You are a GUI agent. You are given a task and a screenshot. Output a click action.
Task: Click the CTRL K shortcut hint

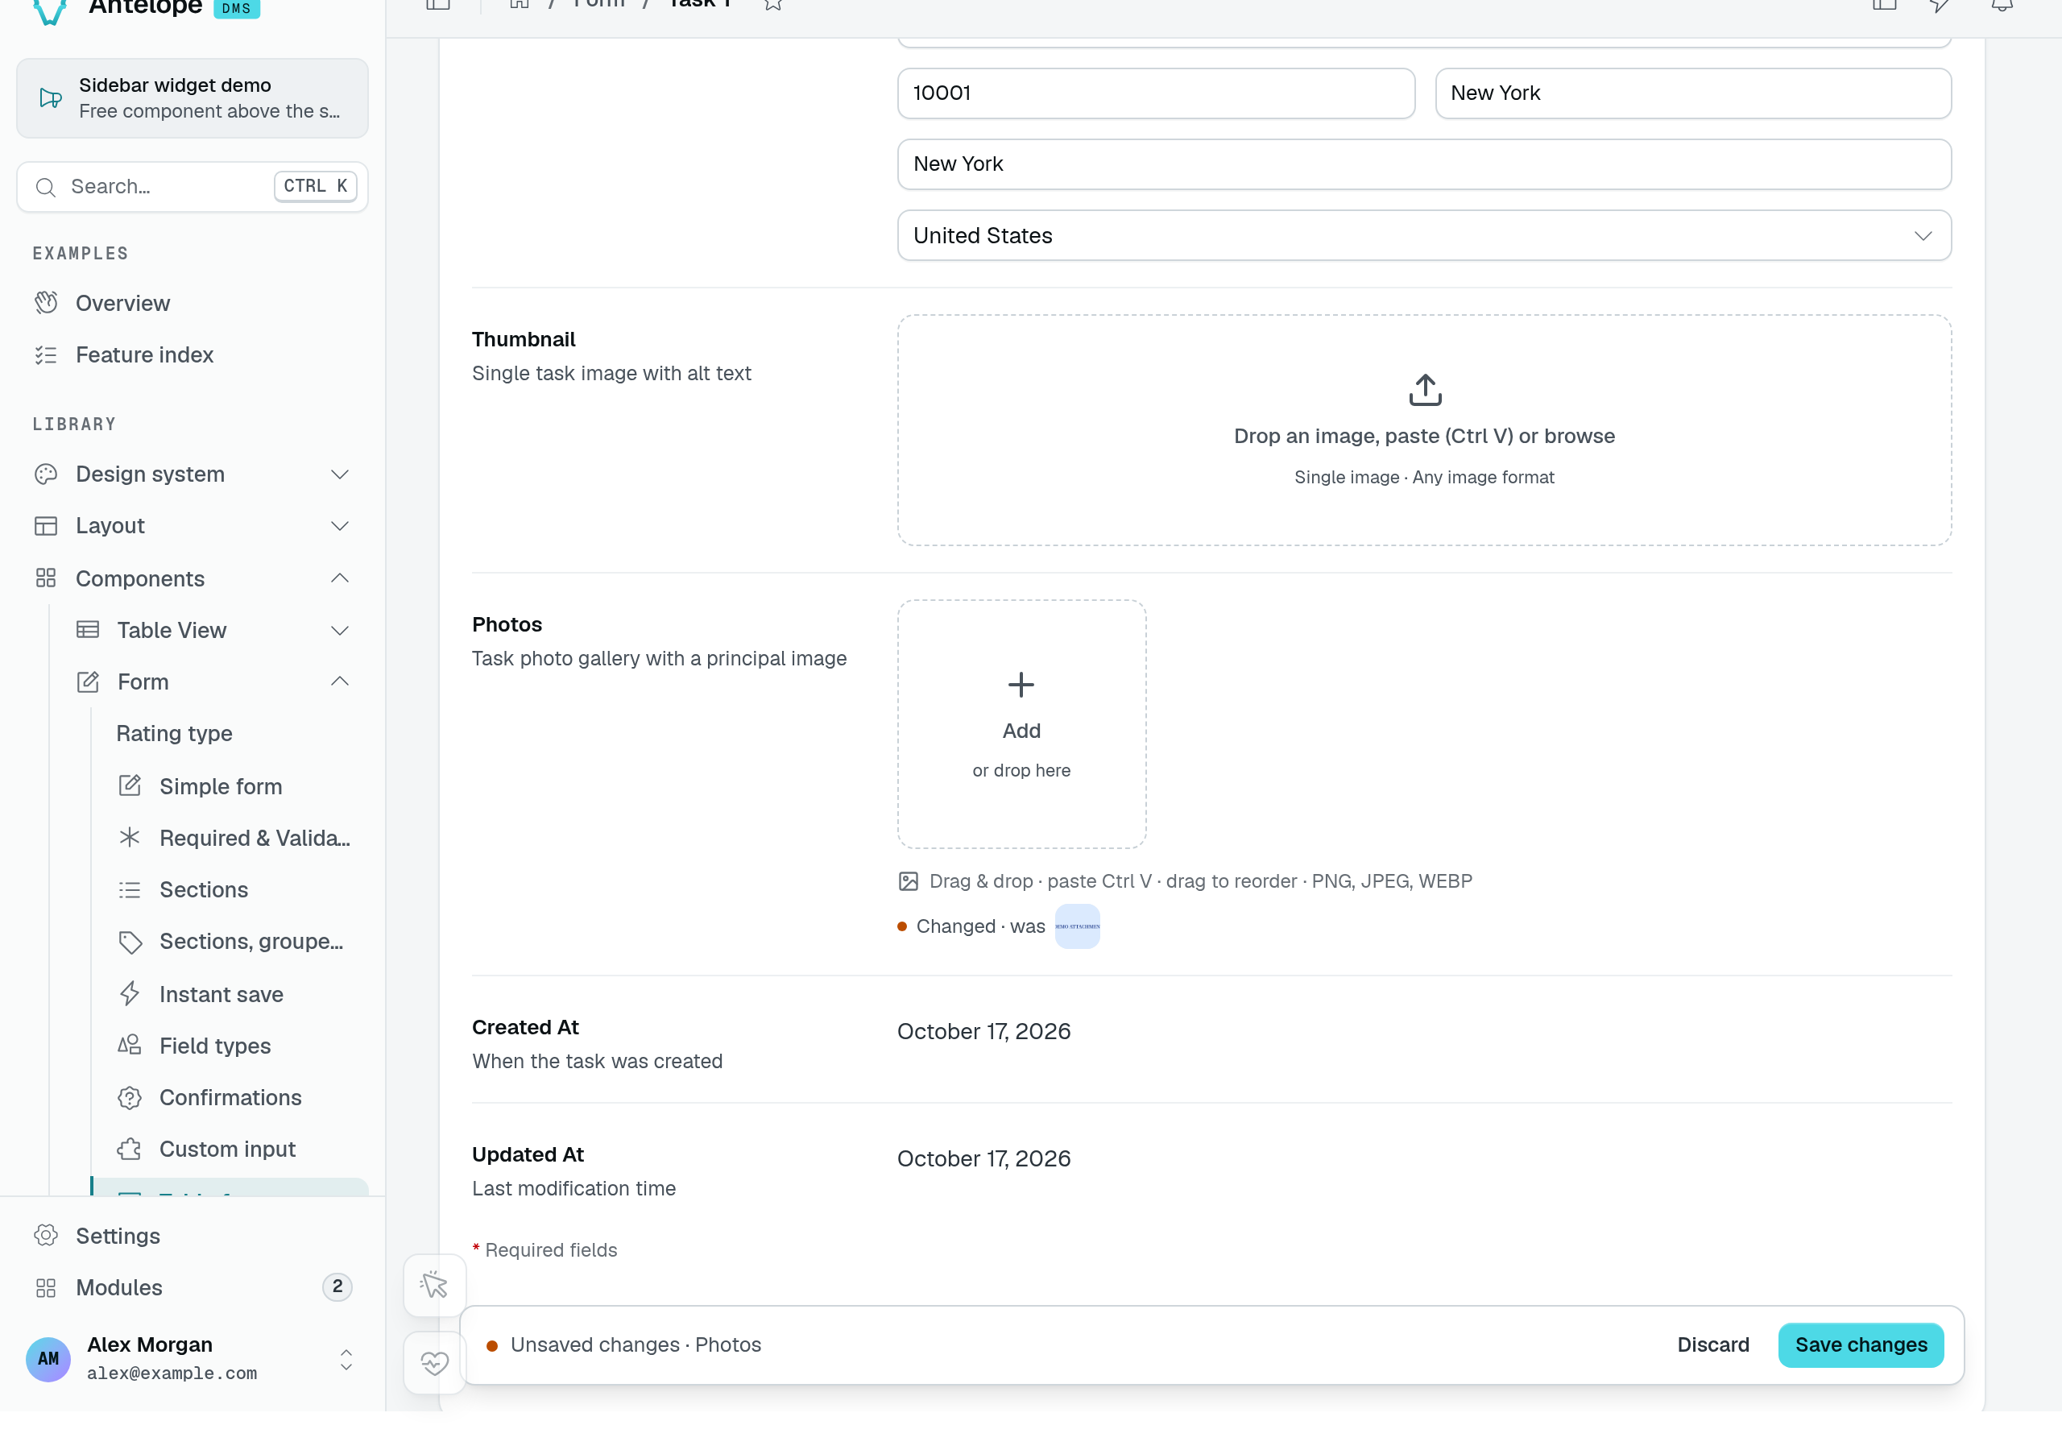[315, 186]
